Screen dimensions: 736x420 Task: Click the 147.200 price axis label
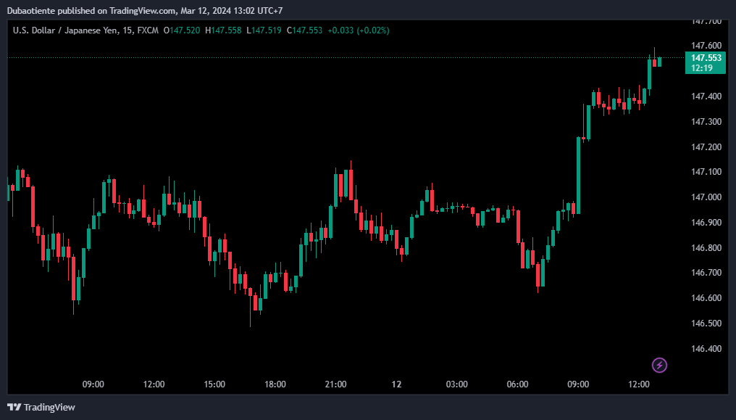[706, 147]
